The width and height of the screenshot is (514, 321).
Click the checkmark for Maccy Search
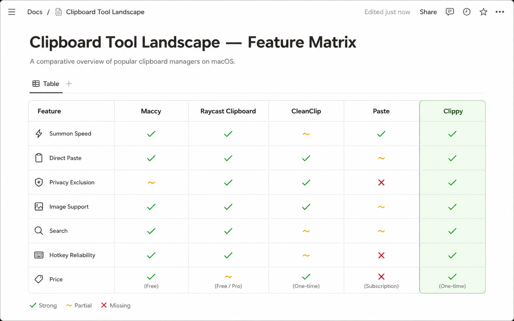tap(151, 231)
